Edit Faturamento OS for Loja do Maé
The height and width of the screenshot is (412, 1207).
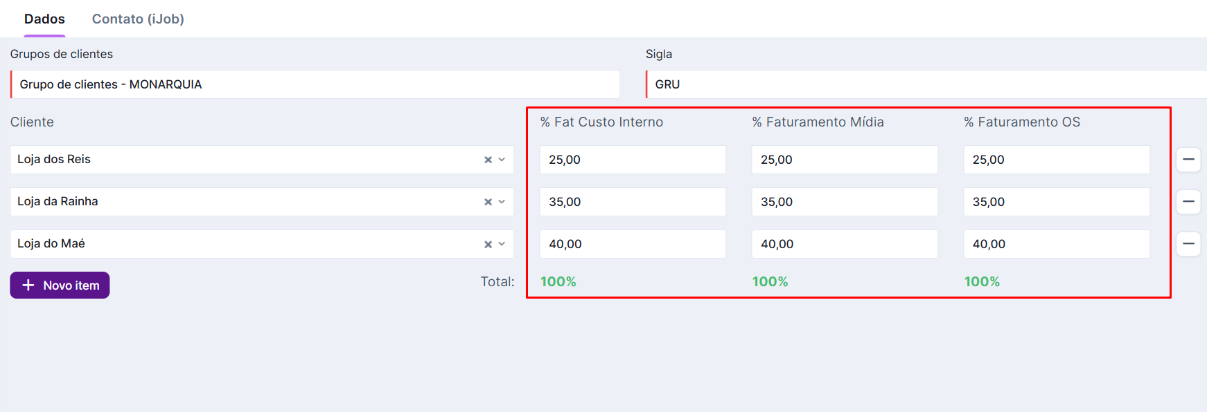click(1056, 244)
